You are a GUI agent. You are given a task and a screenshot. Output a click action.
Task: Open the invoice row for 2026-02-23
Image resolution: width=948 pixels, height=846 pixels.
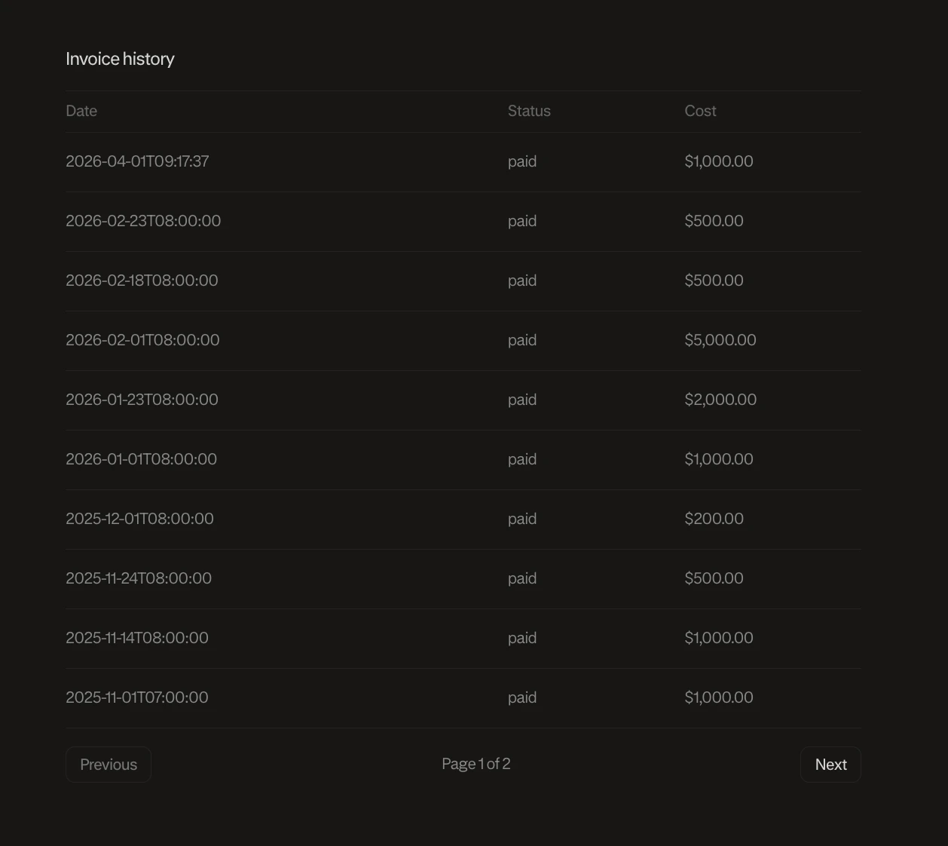143,221
